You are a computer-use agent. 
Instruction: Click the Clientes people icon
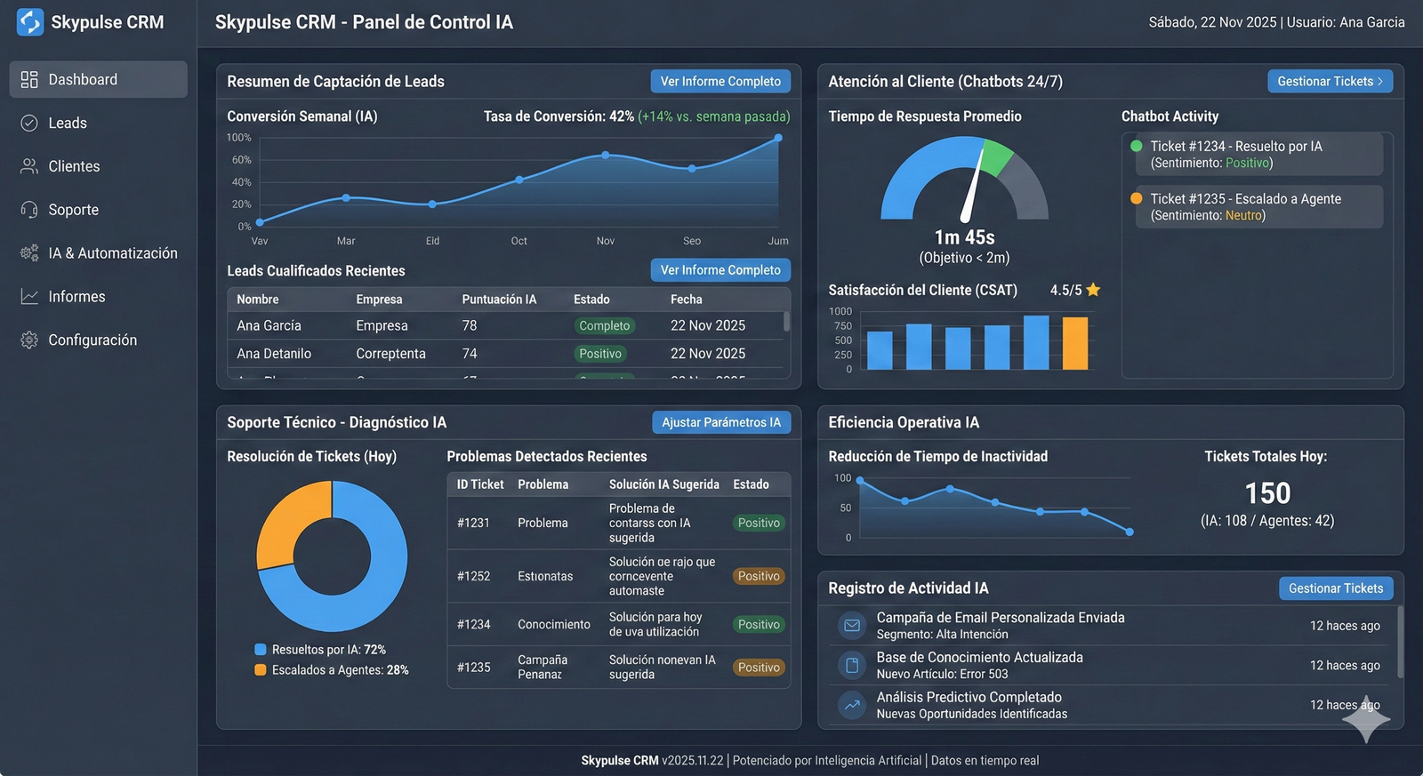click(x=29, y=166)
